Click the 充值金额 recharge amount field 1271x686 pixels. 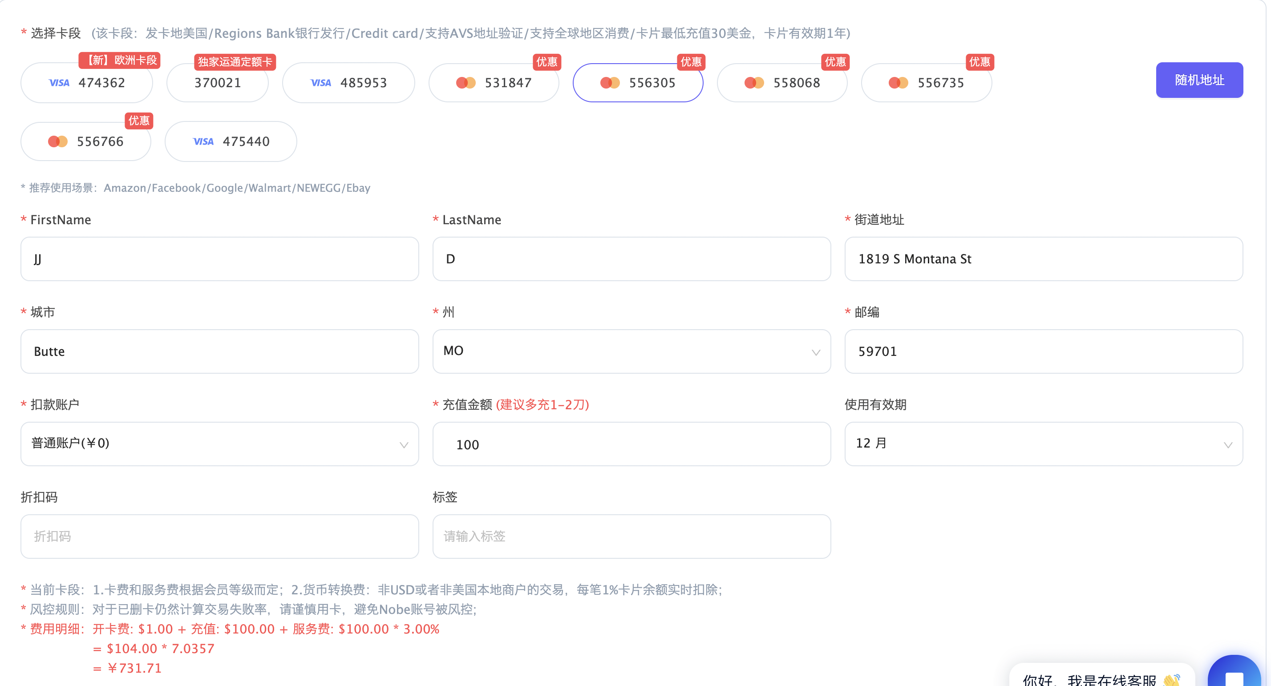coord(631,444)
